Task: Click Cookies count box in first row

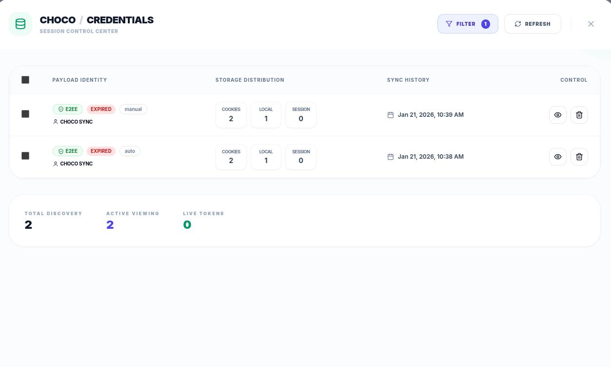Action: pyautogui.click(x=231, y=115)
